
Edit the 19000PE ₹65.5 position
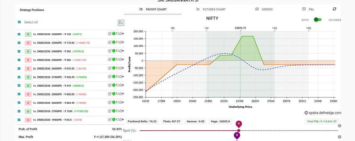110,120
